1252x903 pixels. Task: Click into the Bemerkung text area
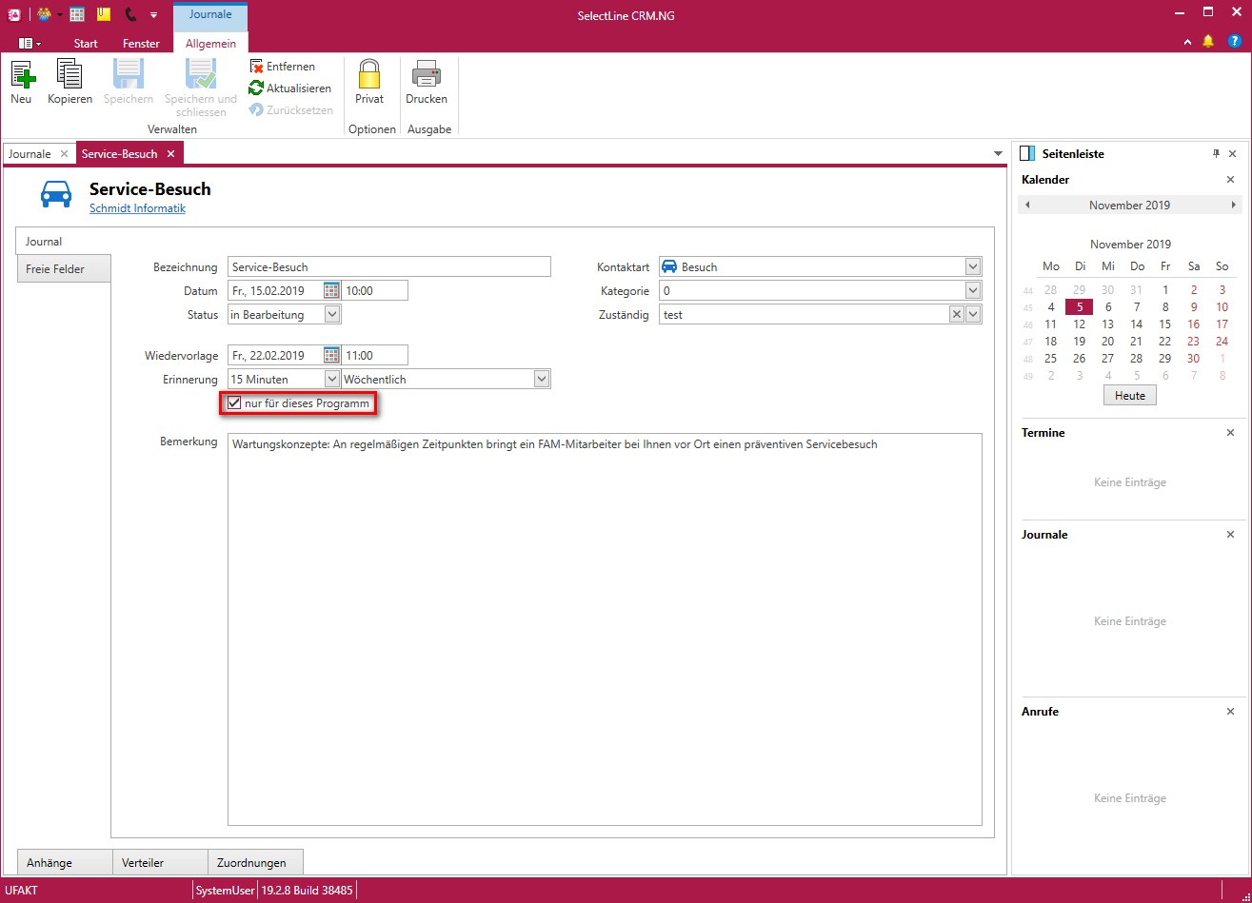click(605, 630)
